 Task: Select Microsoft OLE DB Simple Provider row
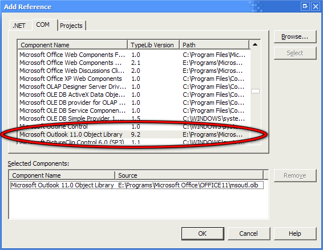pyautogui.click(x=134, y=118)
